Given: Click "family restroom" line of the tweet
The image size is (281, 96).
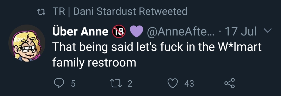Looking at the screenshot, I should [x=94, y=63].
